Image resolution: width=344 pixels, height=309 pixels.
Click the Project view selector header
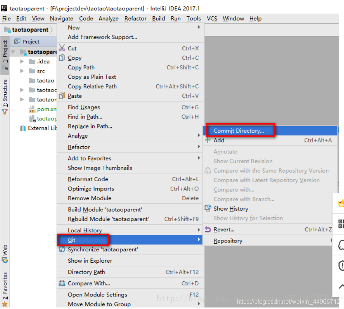click(31, 41)
